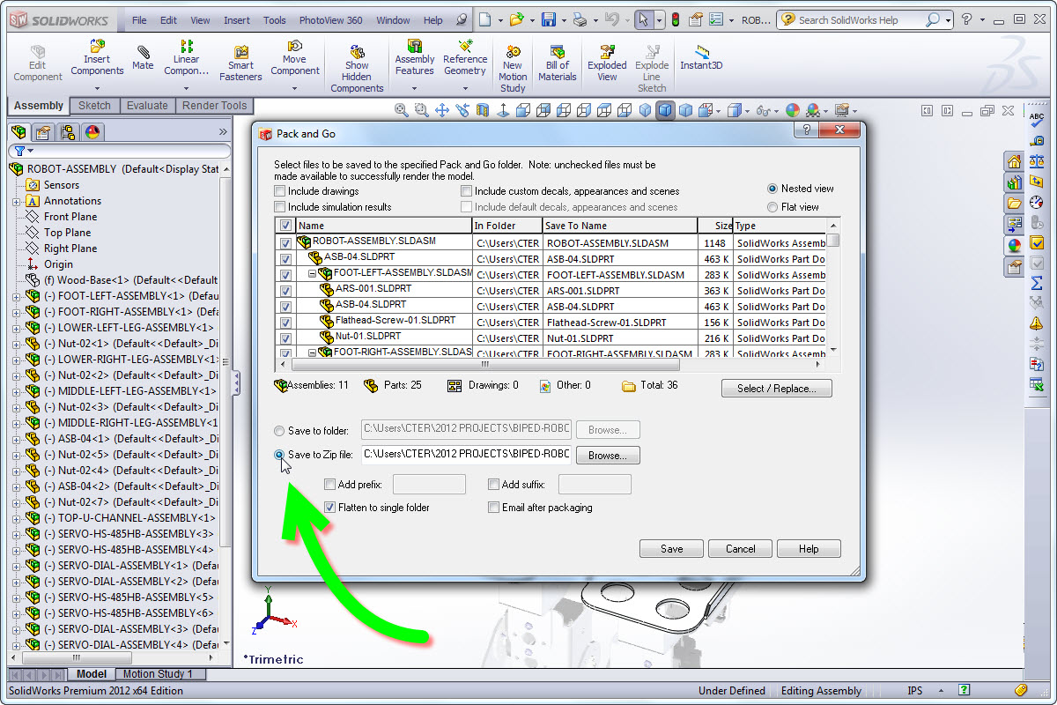Open the DisplayManager tab icon
1057x705 pixels.
pyautogui.click(x=92, y=132)
